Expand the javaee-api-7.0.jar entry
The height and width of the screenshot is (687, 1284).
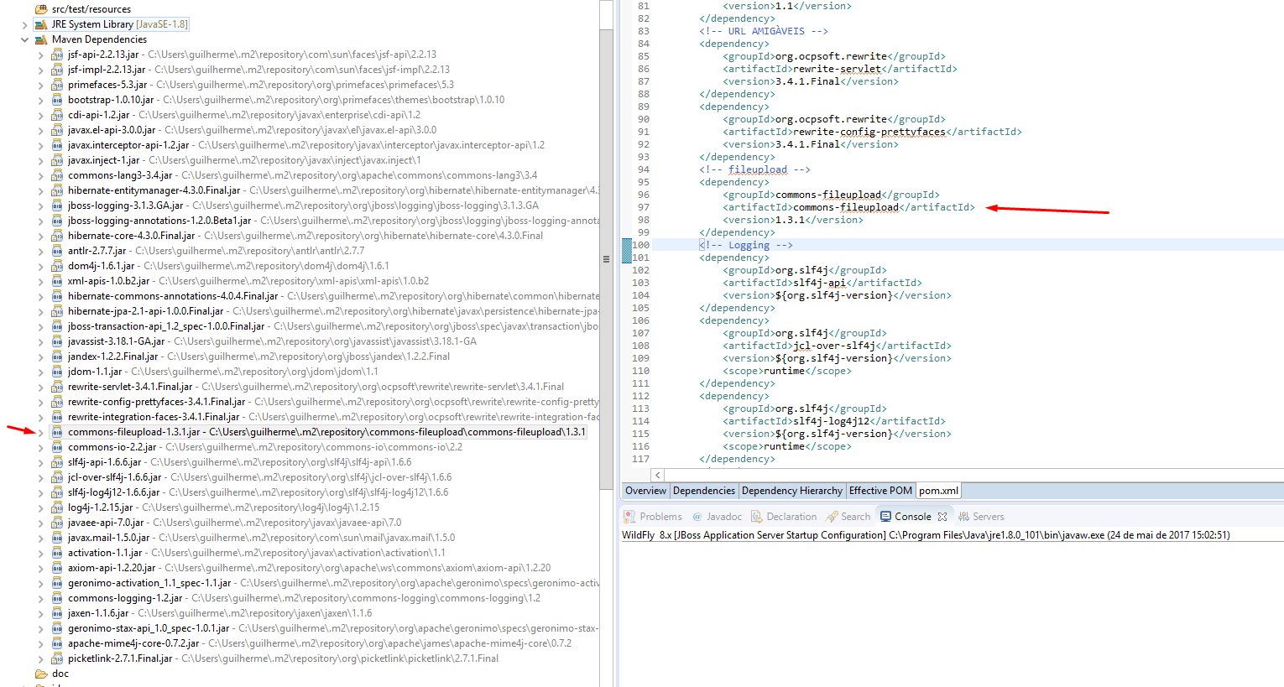[40, 523]
